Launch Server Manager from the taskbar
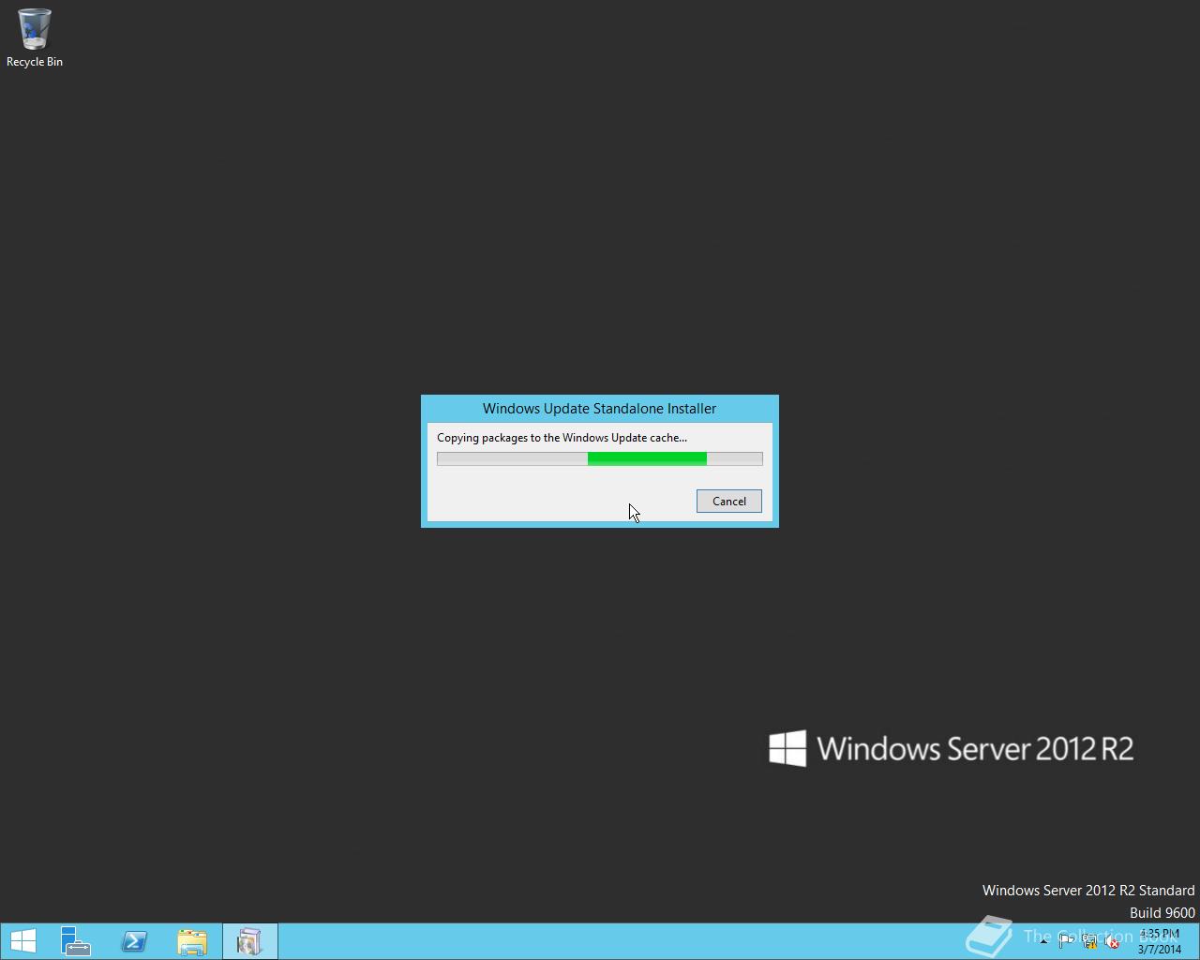The width and height of the screenshot is (1200, 960). [76, 941]
